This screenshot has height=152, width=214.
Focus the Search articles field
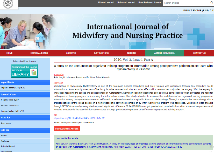[186, 3]
